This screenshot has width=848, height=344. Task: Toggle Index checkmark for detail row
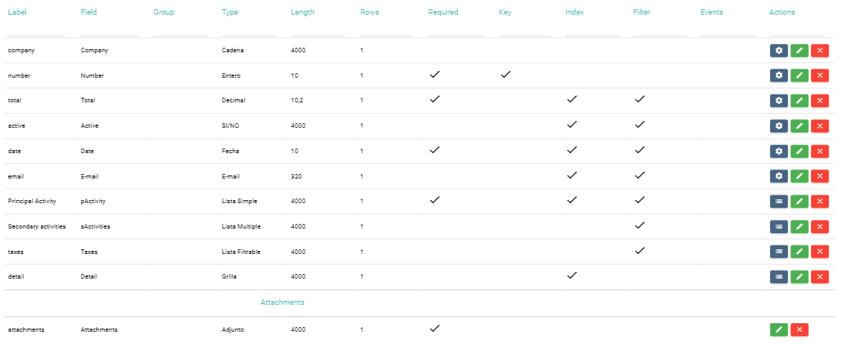coord(572,276)
